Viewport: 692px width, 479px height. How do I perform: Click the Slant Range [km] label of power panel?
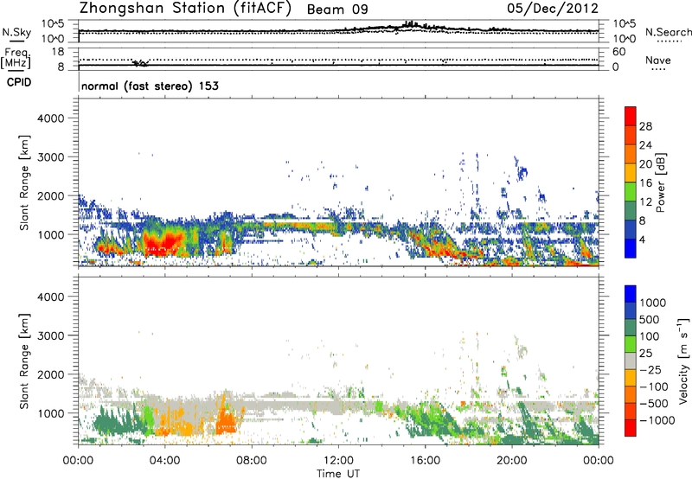[24, 182]
